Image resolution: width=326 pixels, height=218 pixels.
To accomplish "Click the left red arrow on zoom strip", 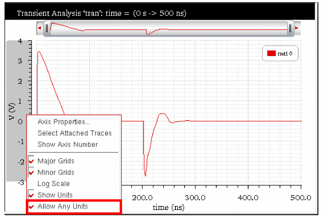I will click(x=40, y=28).
